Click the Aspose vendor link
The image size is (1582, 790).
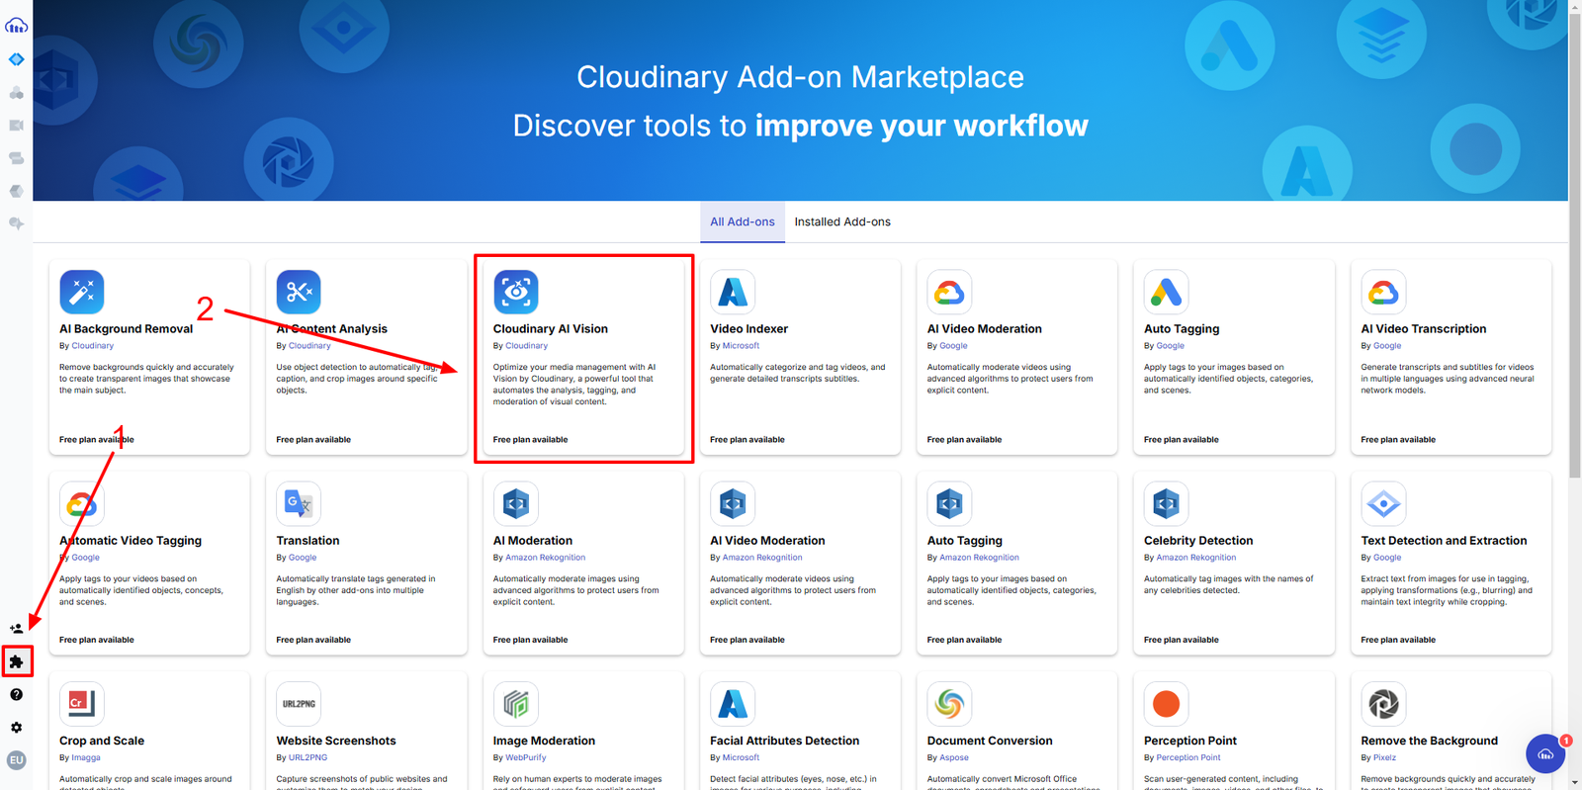coord(954,757)
